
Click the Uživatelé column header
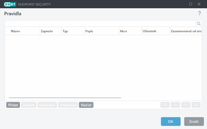coord(149,31)
